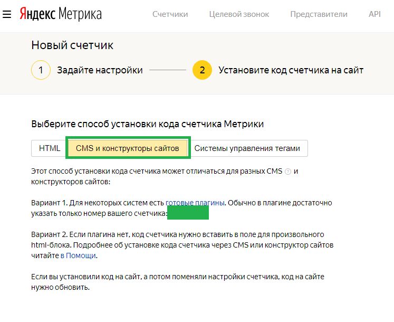Select the HTML installation tab
Viewport: 394px width, 322px height.
click(50, 148)
